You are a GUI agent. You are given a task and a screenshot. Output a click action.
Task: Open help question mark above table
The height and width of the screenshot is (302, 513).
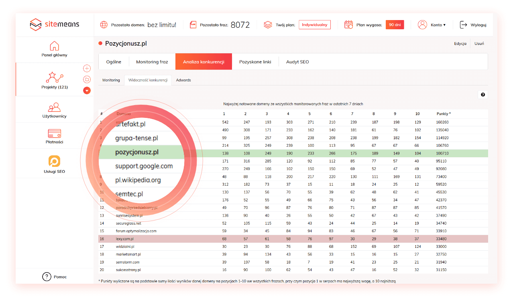(483, 95)
